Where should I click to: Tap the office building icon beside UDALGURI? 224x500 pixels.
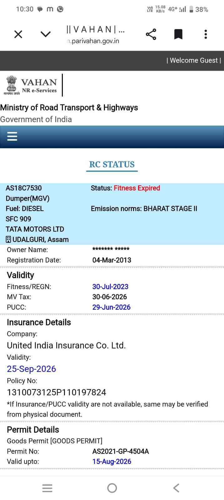pyautogui.click(x=8, y=240)
